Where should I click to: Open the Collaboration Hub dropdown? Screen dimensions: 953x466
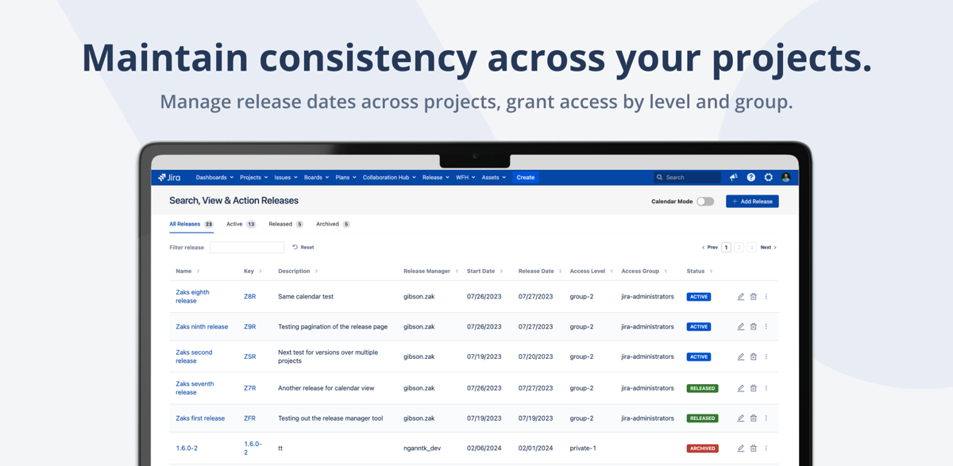point(388,177)
